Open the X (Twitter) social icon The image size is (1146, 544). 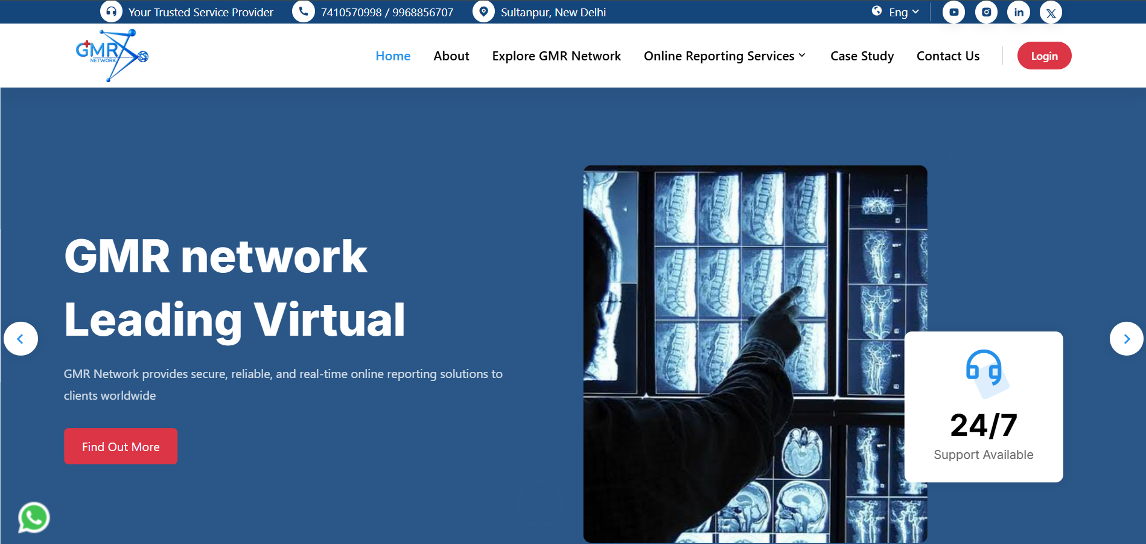pyautogui.click(x=1051, y=13)
